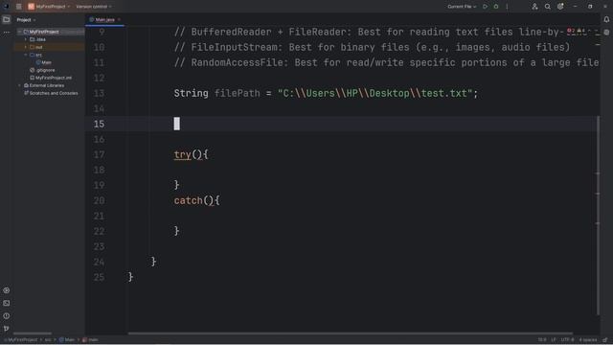Place cursor on filePath variable
The image size is (613, 345).
(237, 94)
